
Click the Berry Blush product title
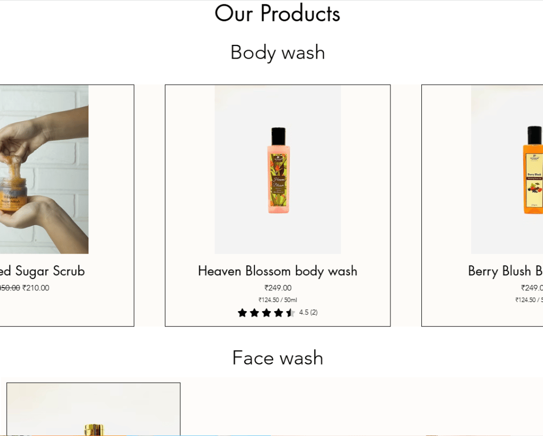click(x=505, y=271)
